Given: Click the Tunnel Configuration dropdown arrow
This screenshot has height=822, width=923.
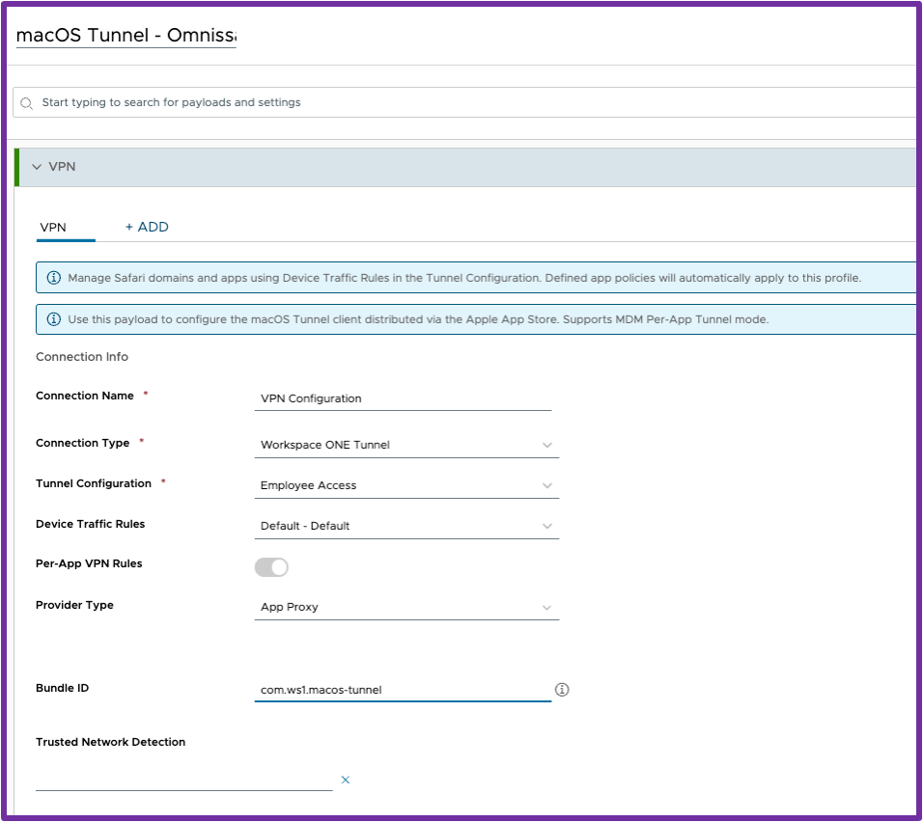Looking at the screenshot, I should pyautogui.click(x=547, y=485).
